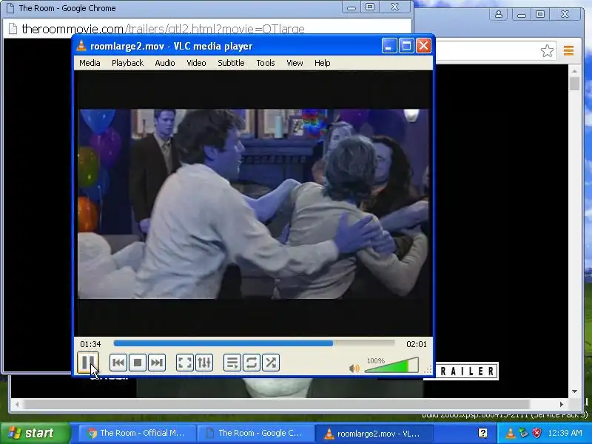592x444 pixels.
Task: Click the VLC seek progress bar
Action: click(254, 343)
